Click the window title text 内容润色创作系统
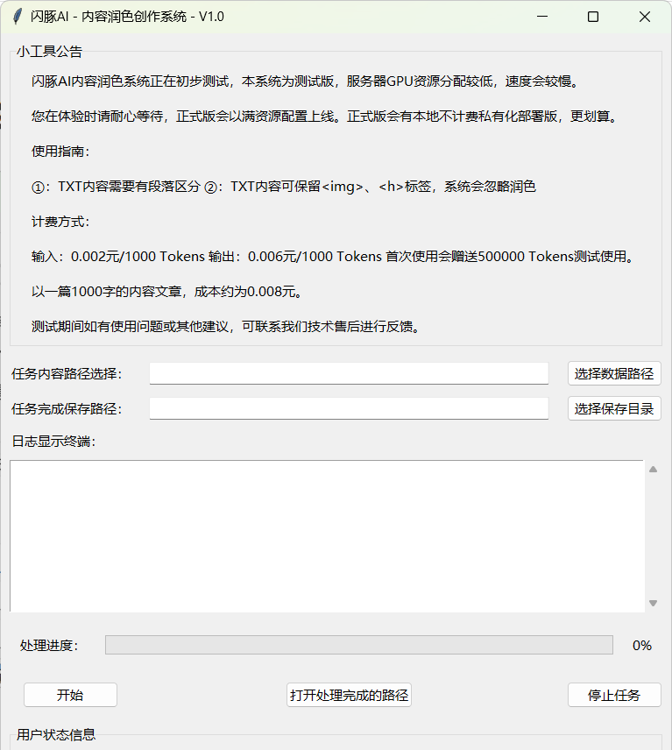This screenshot has width=672, height=750. point(138,17)
